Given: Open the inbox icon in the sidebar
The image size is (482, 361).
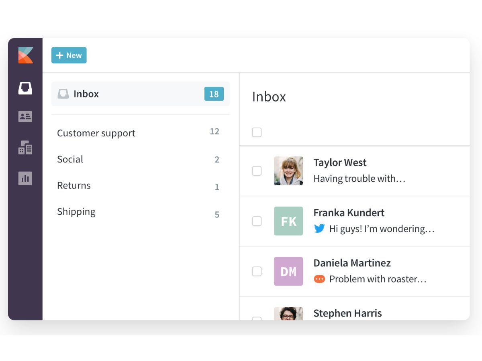Looking at the screenshot, I should pos(25,88).
